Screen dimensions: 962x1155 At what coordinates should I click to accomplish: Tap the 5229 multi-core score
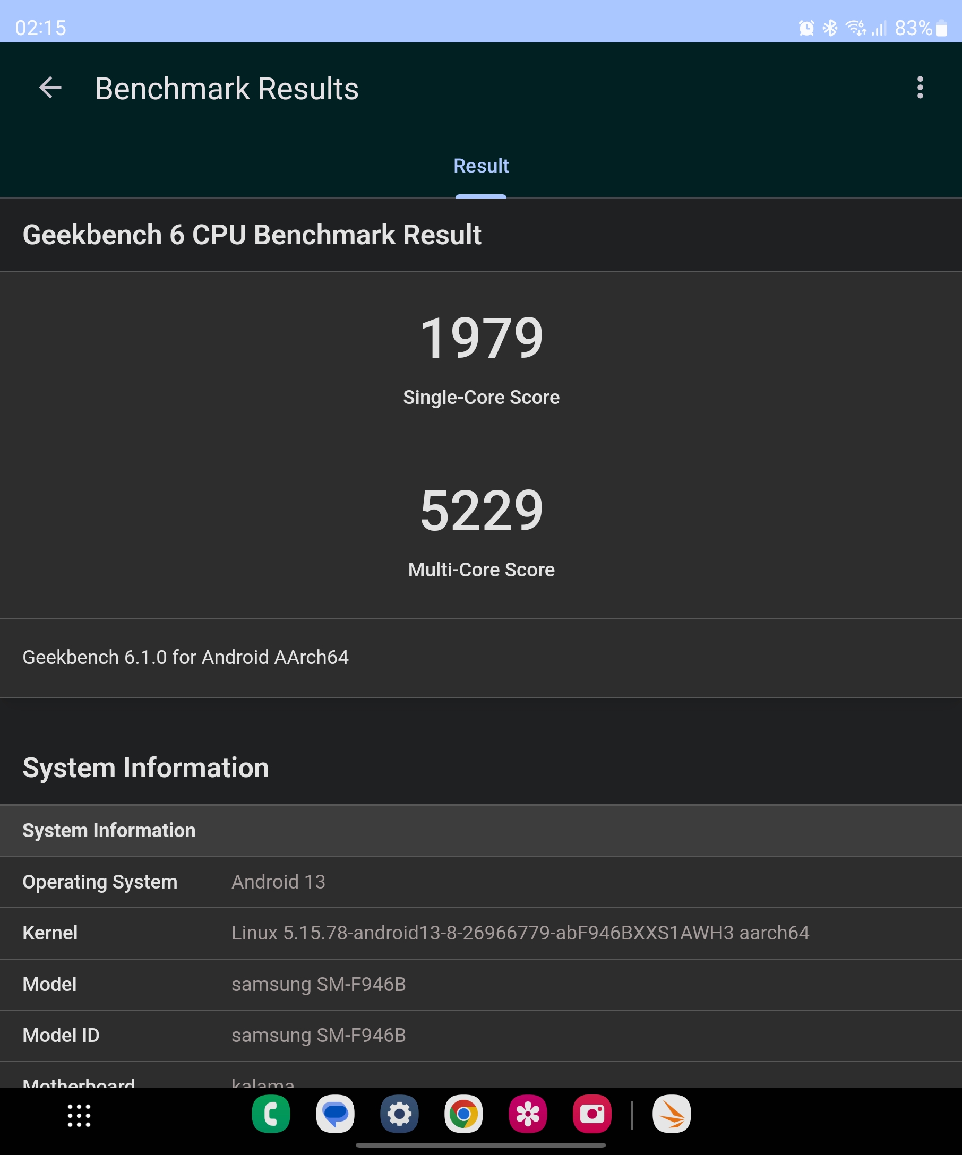pos(482,511)
